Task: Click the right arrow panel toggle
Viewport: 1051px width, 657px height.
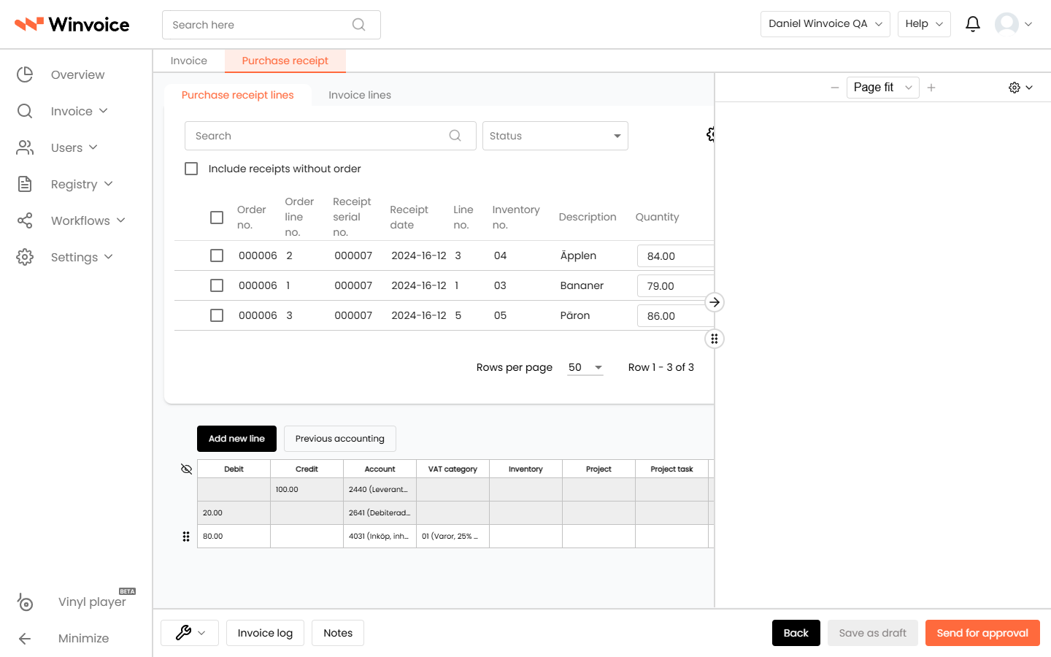Action: click(x=715, y=302)
